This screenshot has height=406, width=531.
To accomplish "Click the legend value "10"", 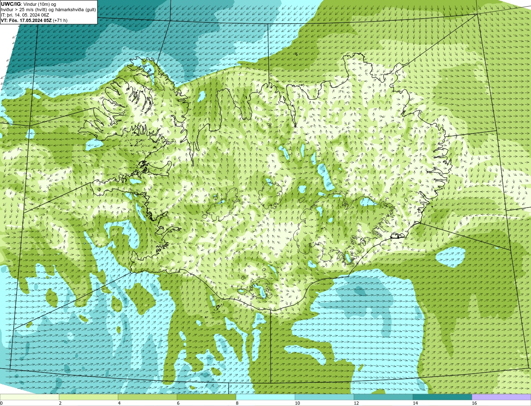I will (297, 403).
